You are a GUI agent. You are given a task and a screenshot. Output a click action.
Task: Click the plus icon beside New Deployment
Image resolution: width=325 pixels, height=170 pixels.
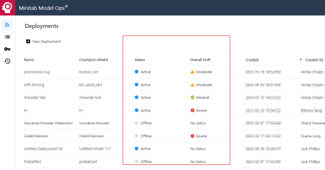coord(28,41)
